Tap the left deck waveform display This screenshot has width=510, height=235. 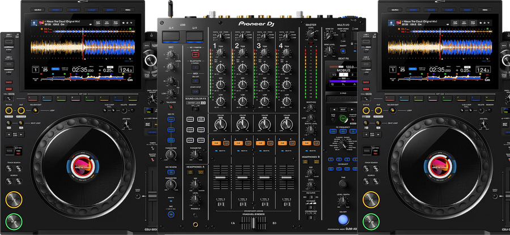(x=83, y=47)
